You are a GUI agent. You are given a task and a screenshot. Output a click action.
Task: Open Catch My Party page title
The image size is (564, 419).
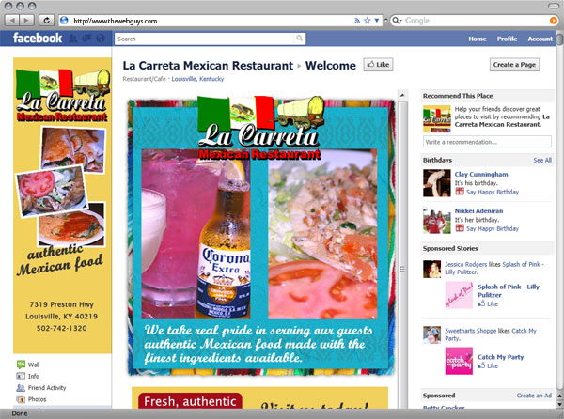tap(500, 357)
